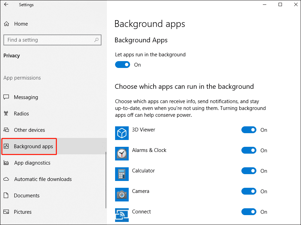Click the App permissions section label
Viewport: 301px width, 225px height.
point(22,78)
